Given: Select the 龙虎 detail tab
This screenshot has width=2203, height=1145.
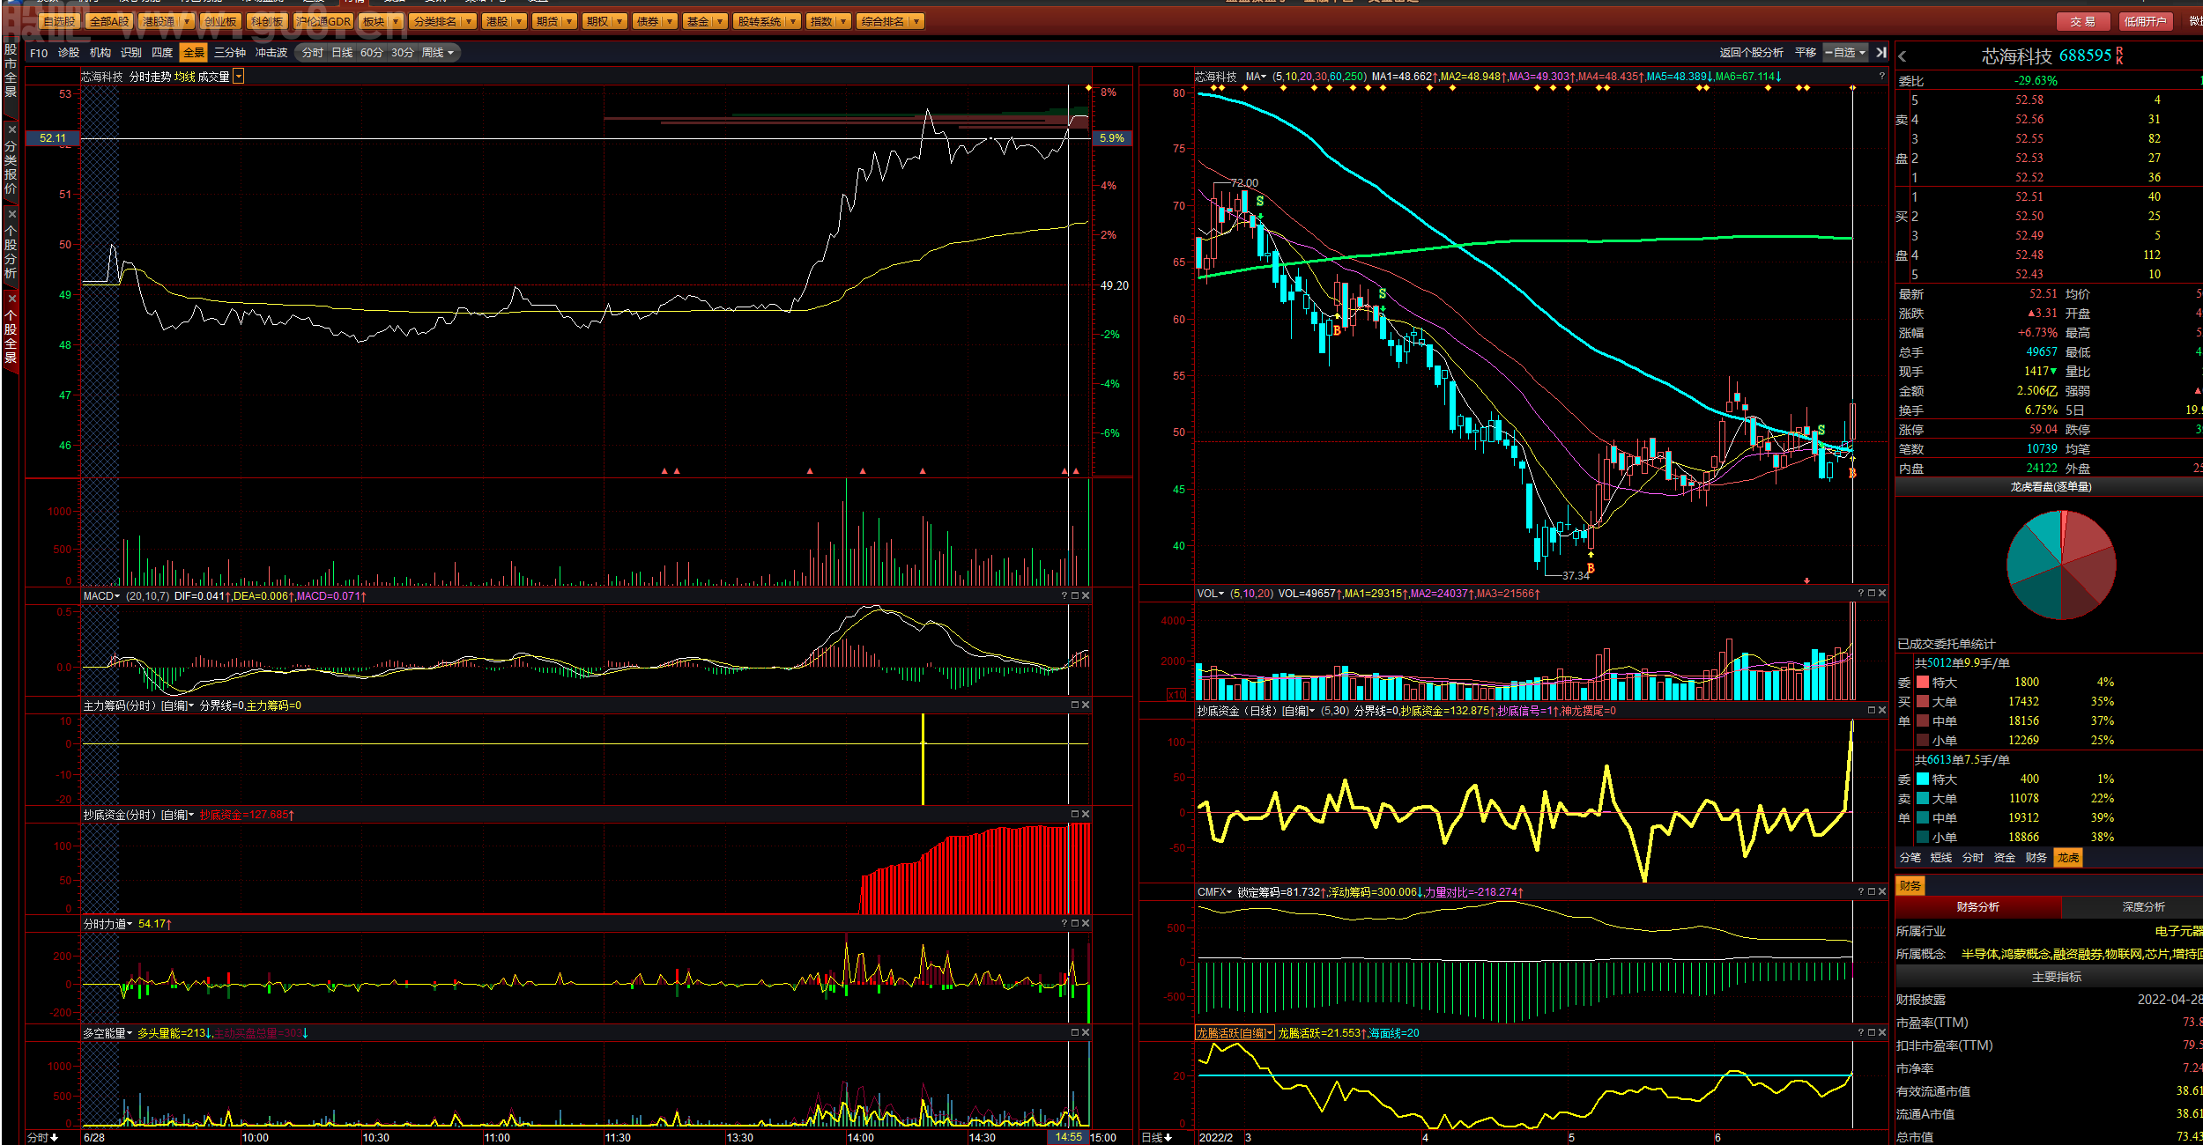Looking at the screenshot, I should point(2068,858).
